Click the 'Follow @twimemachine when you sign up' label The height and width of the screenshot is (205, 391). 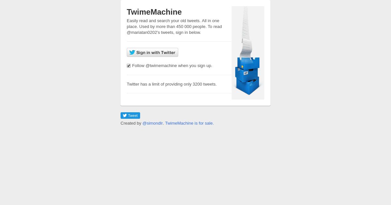172,65
